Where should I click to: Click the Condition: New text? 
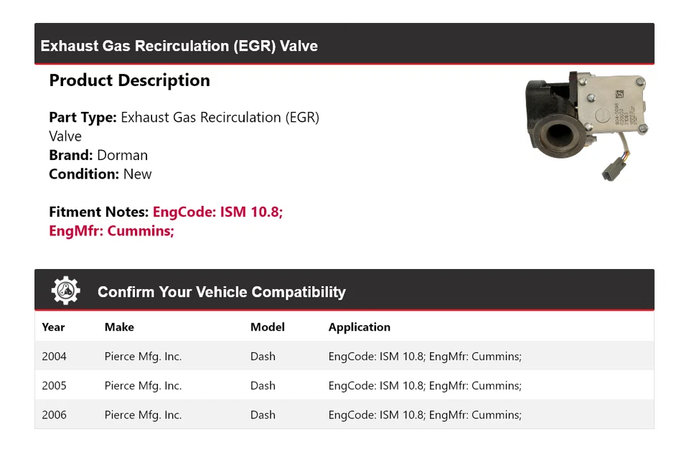point(100,174)
